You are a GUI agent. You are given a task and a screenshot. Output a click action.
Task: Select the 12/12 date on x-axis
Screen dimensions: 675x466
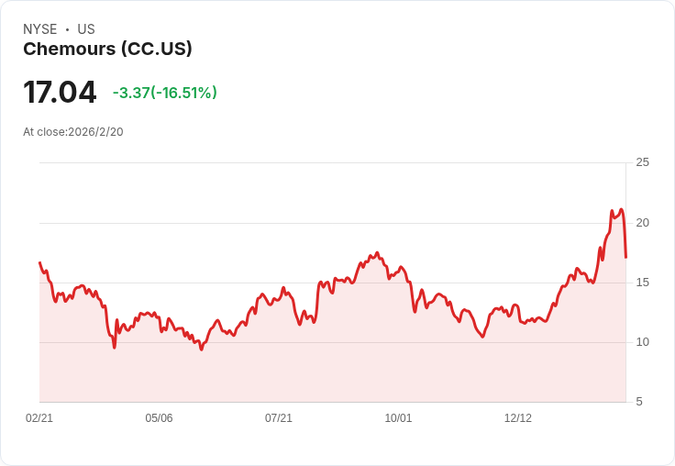tap(518, 418)
